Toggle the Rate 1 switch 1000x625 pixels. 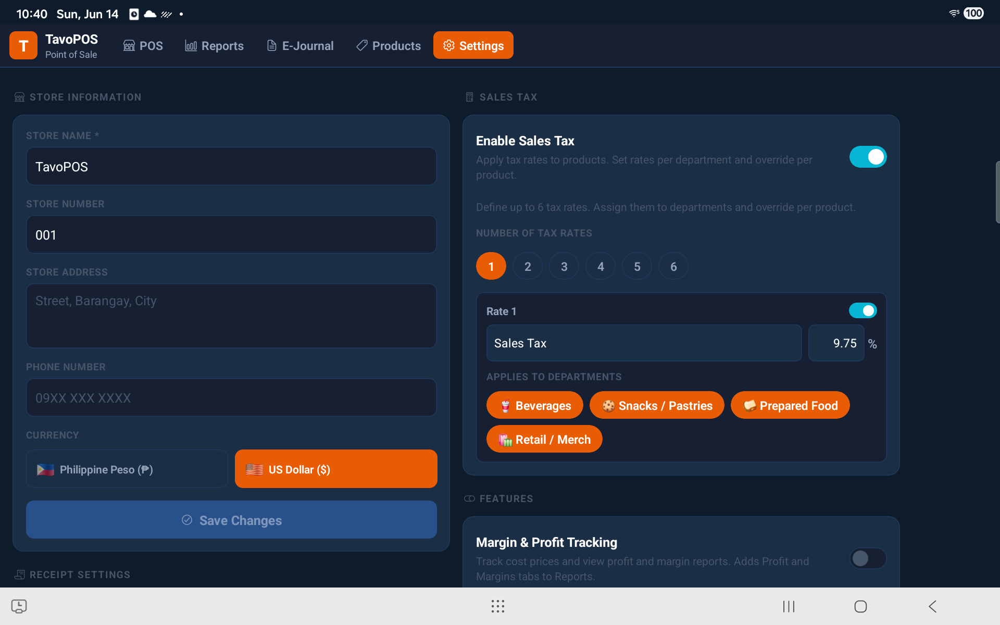(x=863, y=310)
